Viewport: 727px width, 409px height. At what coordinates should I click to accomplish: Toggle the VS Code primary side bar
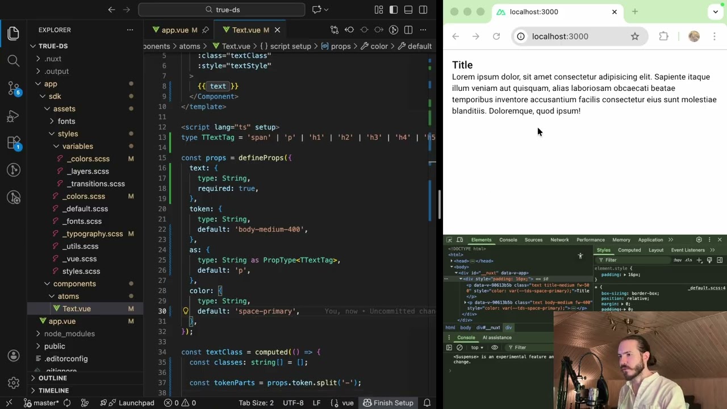point(394,10)
